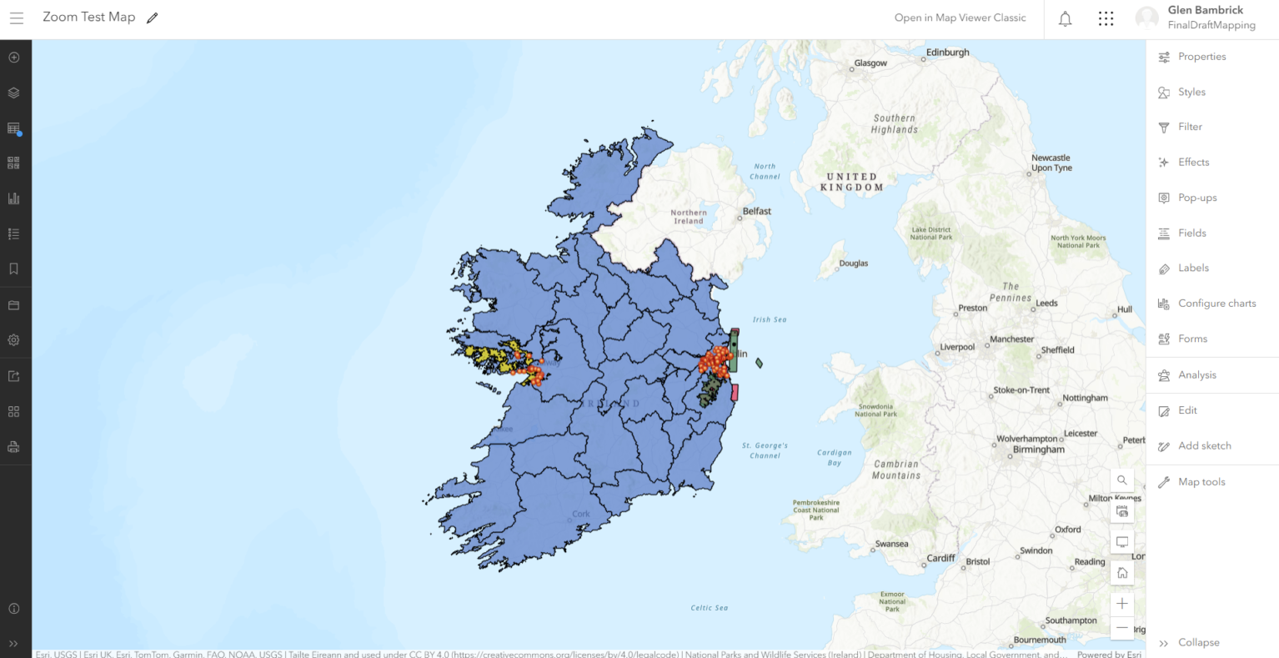Open the Add layer panel
Viewport: 1279px width, 658px height.
(14, 57)
